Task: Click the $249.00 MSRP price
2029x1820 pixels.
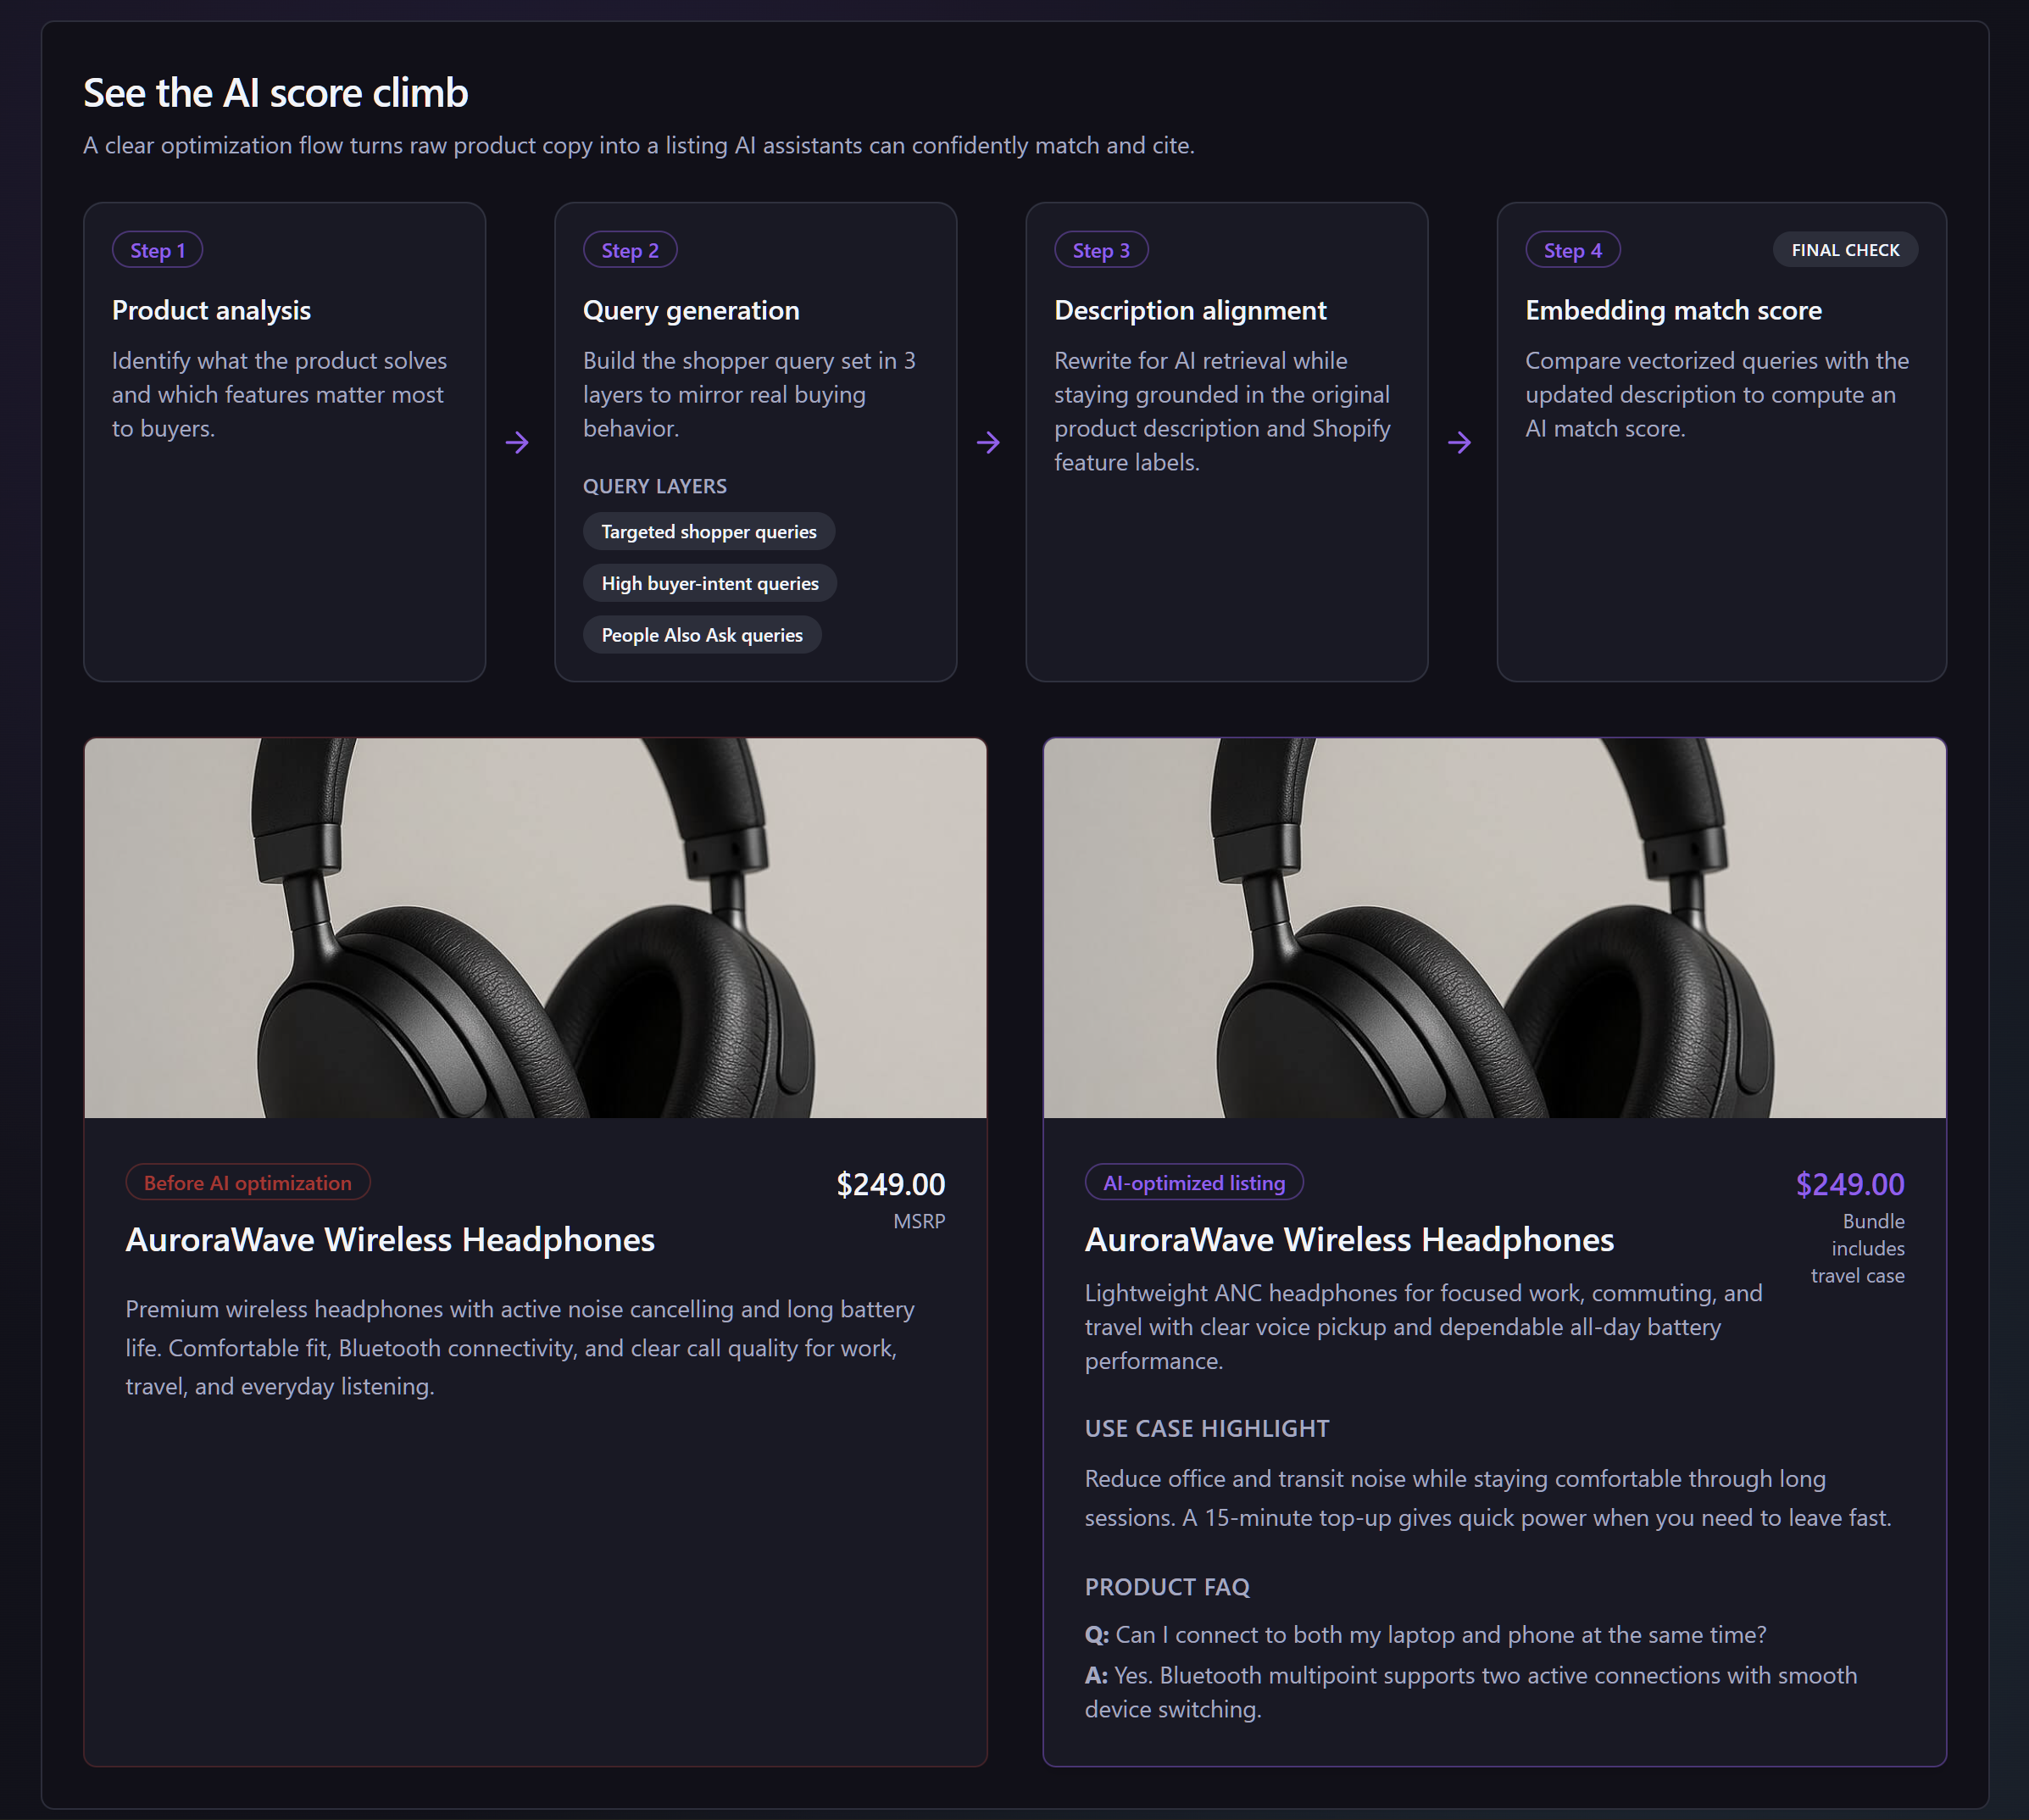Action: click(x=890, y=1184)
